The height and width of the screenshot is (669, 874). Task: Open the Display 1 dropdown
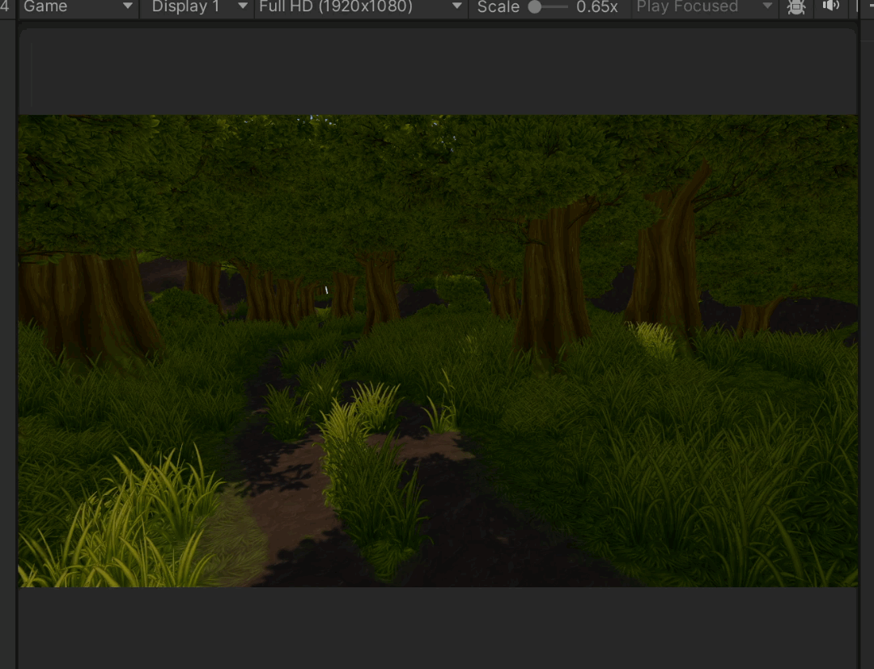(197, 7)
